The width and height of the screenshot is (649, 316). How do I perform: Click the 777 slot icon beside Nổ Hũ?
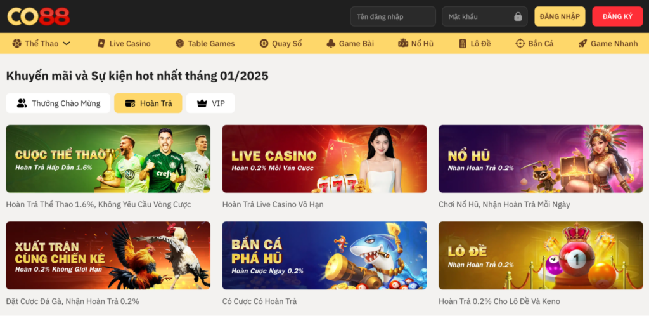[403, 44]
